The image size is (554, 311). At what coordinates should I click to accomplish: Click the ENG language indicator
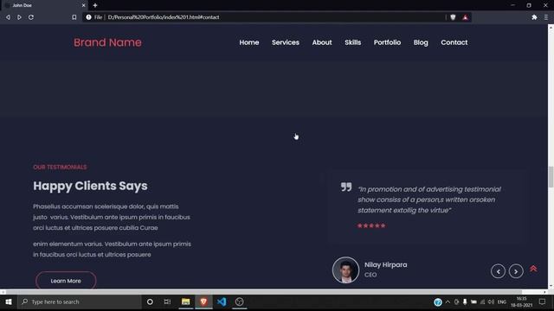[x=502, y=301]
